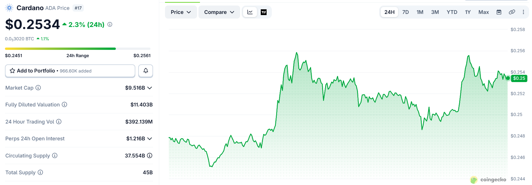The width and height of the screenshot is (532, 185).
Task: Click the Total Supply info icon
Action: point(40,172)
